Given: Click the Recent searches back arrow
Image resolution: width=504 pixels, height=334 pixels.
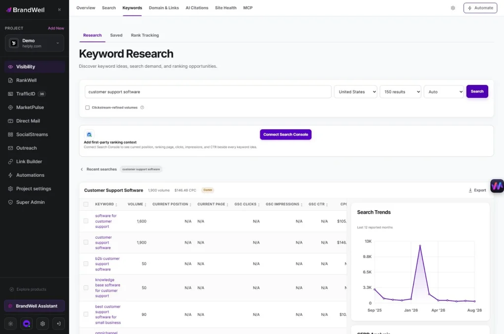Looking at the screenshot, I should point(82,169).
